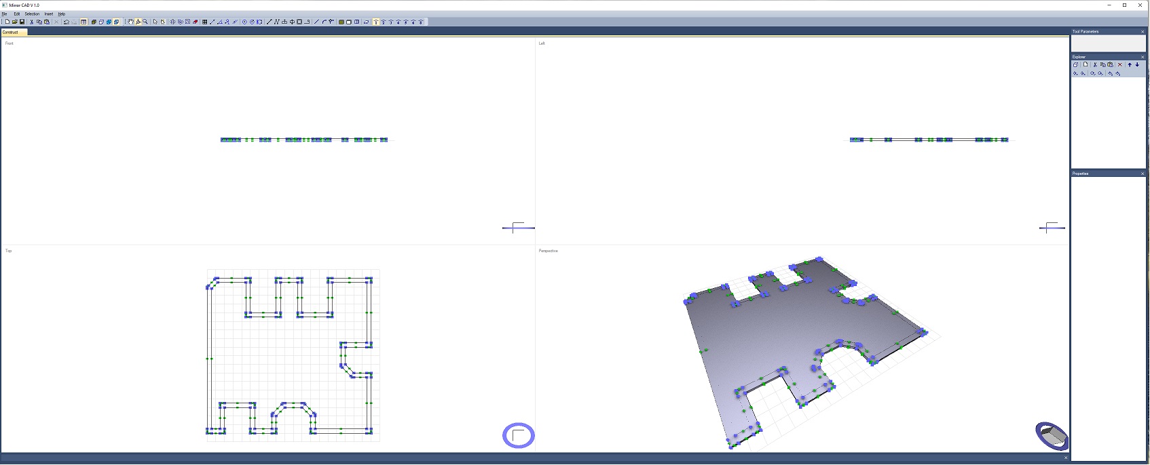Open the File menu
The height and width of the screenshot is (465, 1150).
[4, 14]
